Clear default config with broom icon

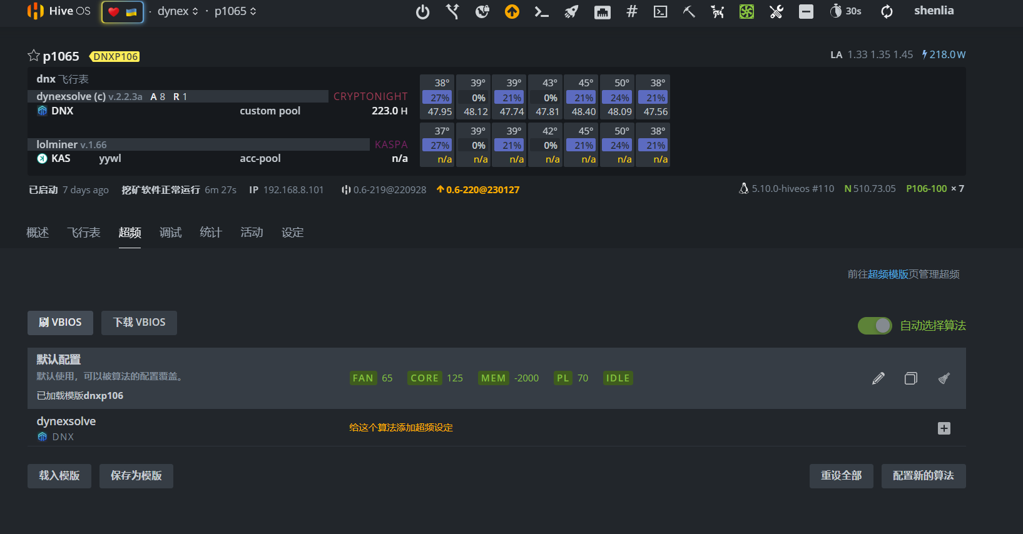(x=944, y=378)
